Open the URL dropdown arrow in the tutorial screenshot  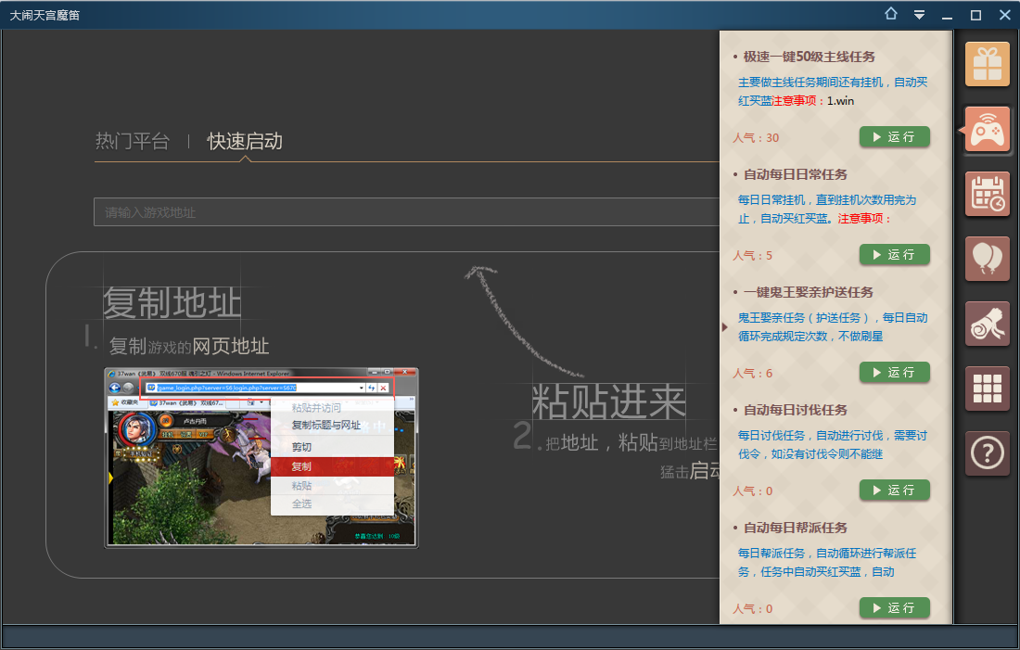[361, 387]
